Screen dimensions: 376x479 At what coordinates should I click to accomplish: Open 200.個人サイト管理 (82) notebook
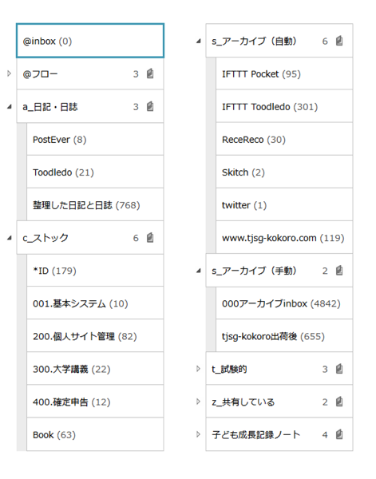[95, 336]
